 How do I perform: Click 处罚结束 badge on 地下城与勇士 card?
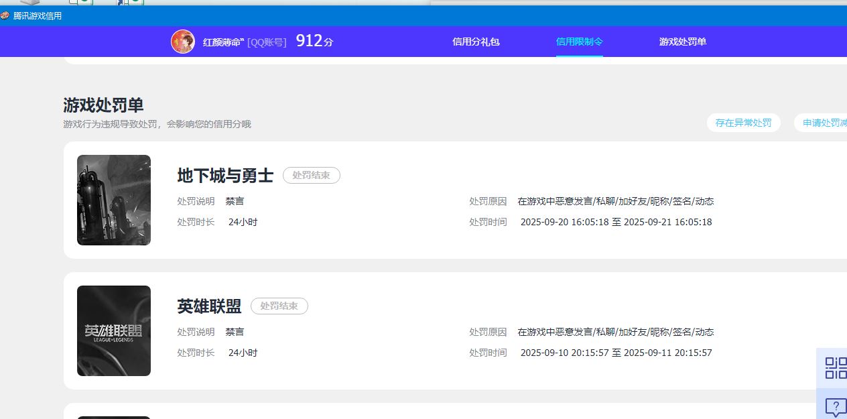point(312,176)
